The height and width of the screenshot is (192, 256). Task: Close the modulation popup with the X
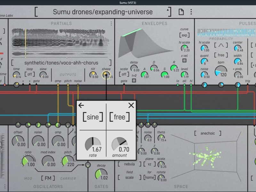click(131, 105)
